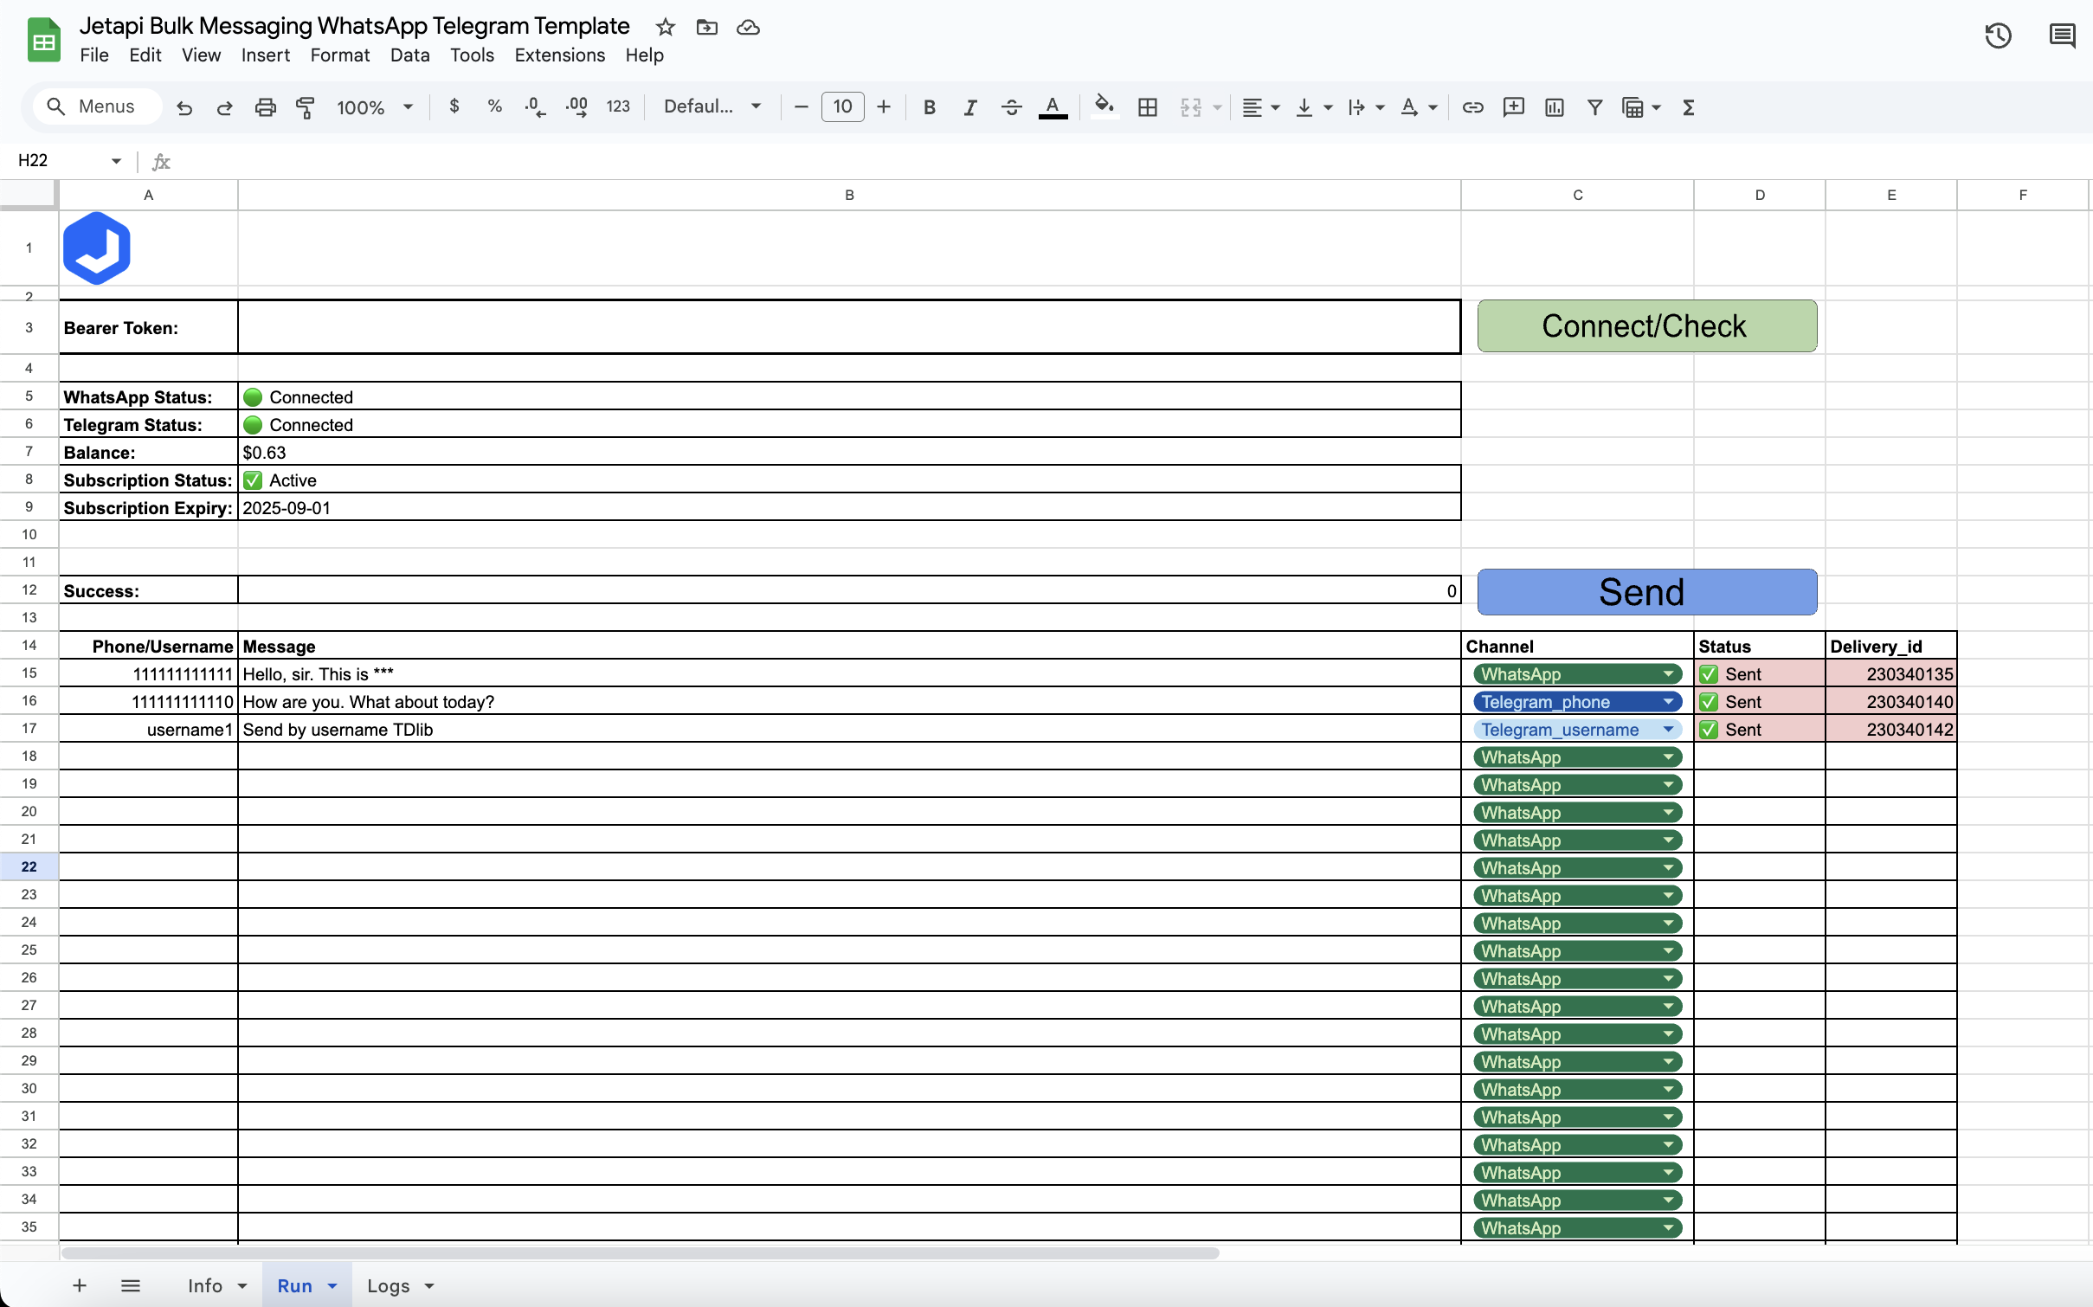Select cell with Delivery_id 230340142

click(1890, 730)
